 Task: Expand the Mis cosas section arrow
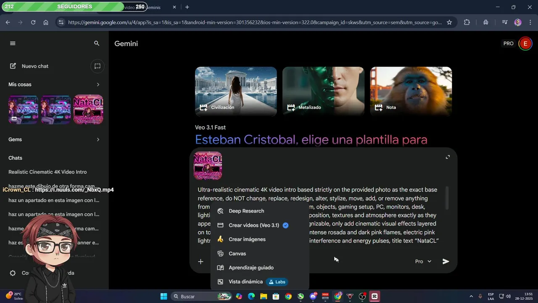click(x=98, y=85)
